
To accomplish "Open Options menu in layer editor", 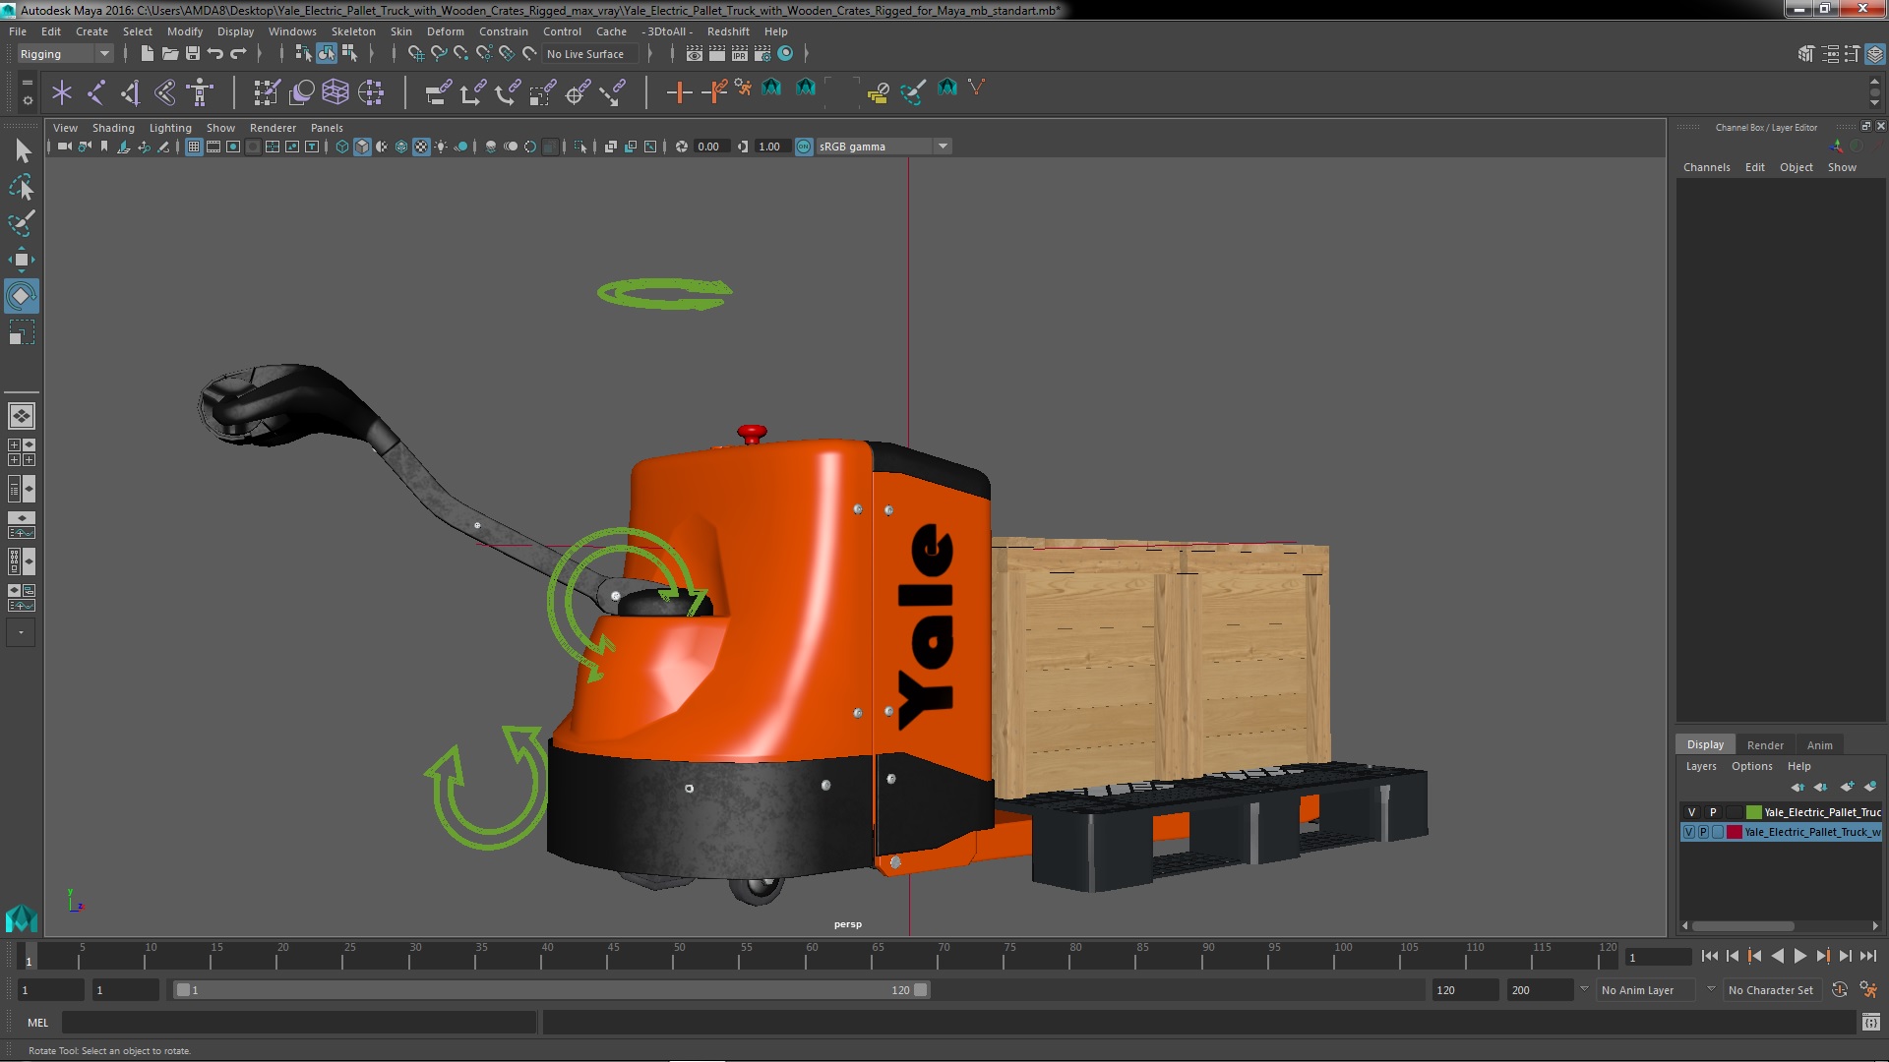I will pos(1751,767).
